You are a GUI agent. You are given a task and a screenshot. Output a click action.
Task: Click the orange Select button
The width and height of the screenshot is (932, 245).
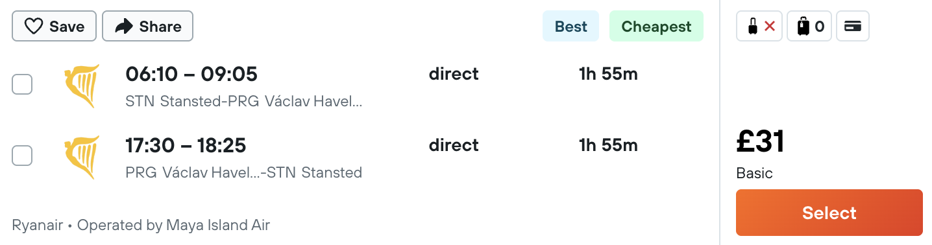(829, 213)
